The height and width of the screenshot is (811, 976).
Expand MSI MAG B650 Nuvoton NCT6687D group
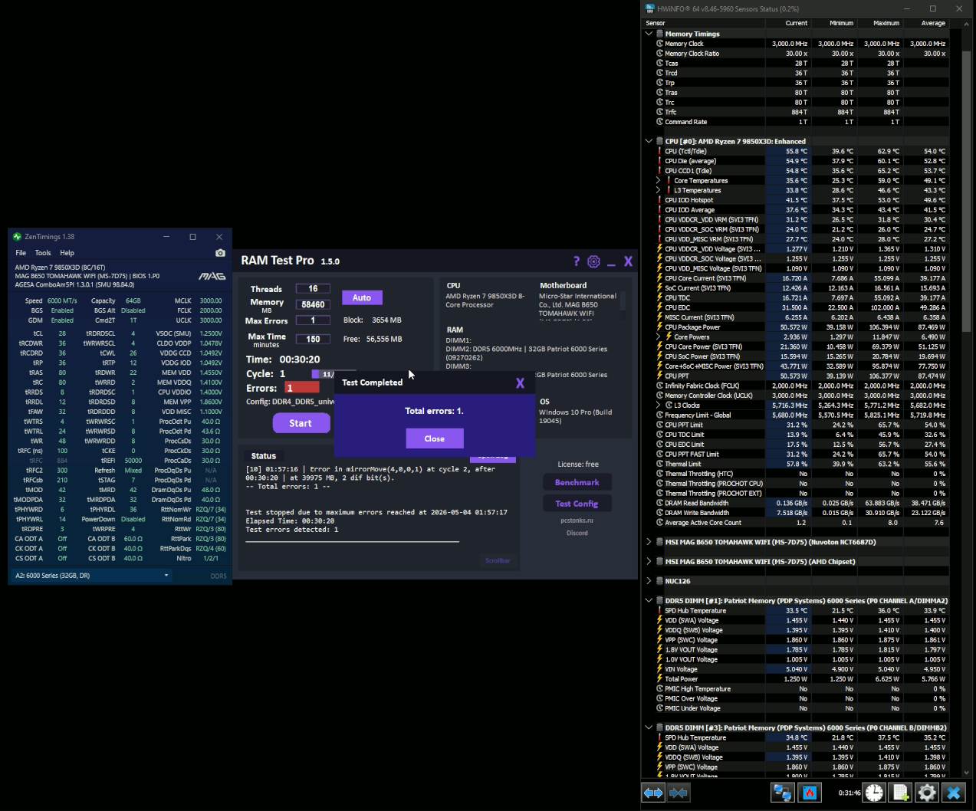[649, 542]
